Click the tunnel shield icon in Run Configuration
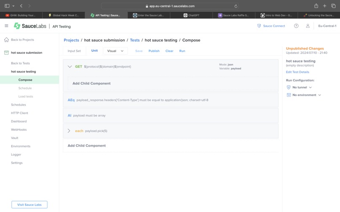340x212 pixels. 289,87
